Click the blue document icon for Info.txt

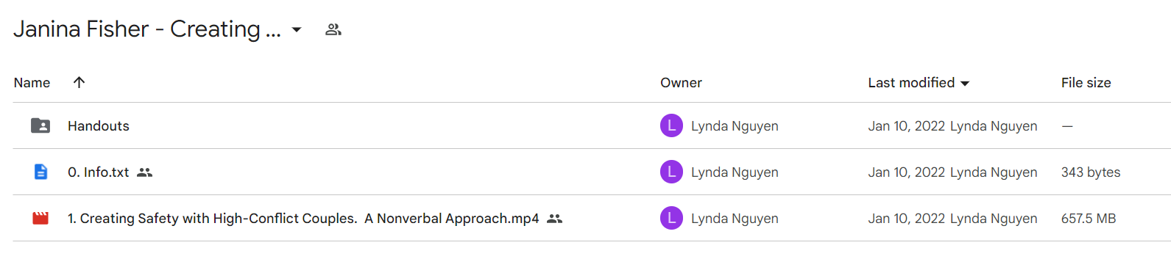[x=40, y=172]
